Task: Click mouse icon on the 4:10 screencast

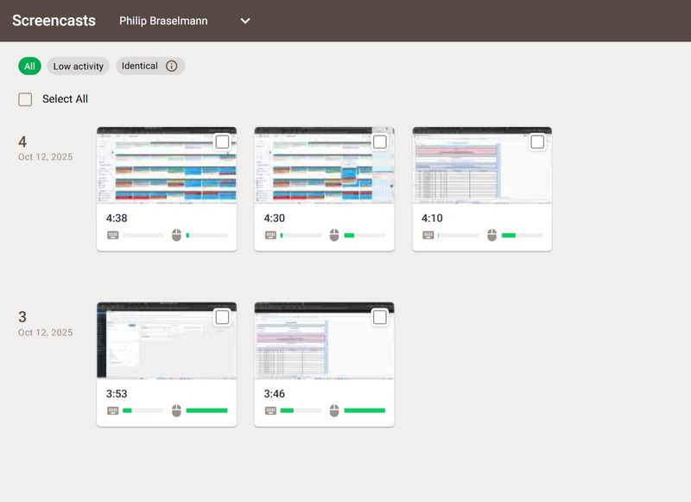Action: (x=492, y=235)
